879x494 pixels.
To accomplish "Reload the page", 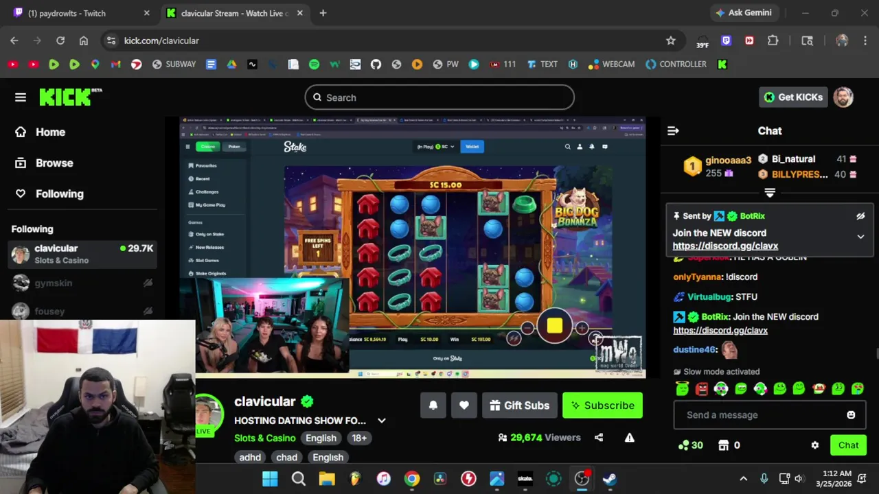I will click(x=60, y=40).
